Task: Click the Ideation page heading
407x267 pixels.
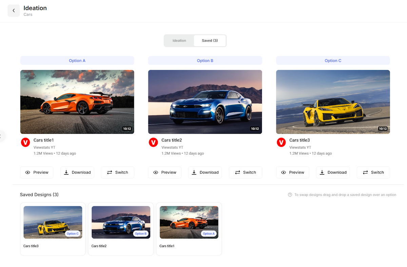Action: pyautogui.click(x=35, y=8)
